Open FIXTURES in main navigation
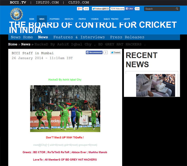The width and height of the screenshot is (187, 166). point(54,19)
